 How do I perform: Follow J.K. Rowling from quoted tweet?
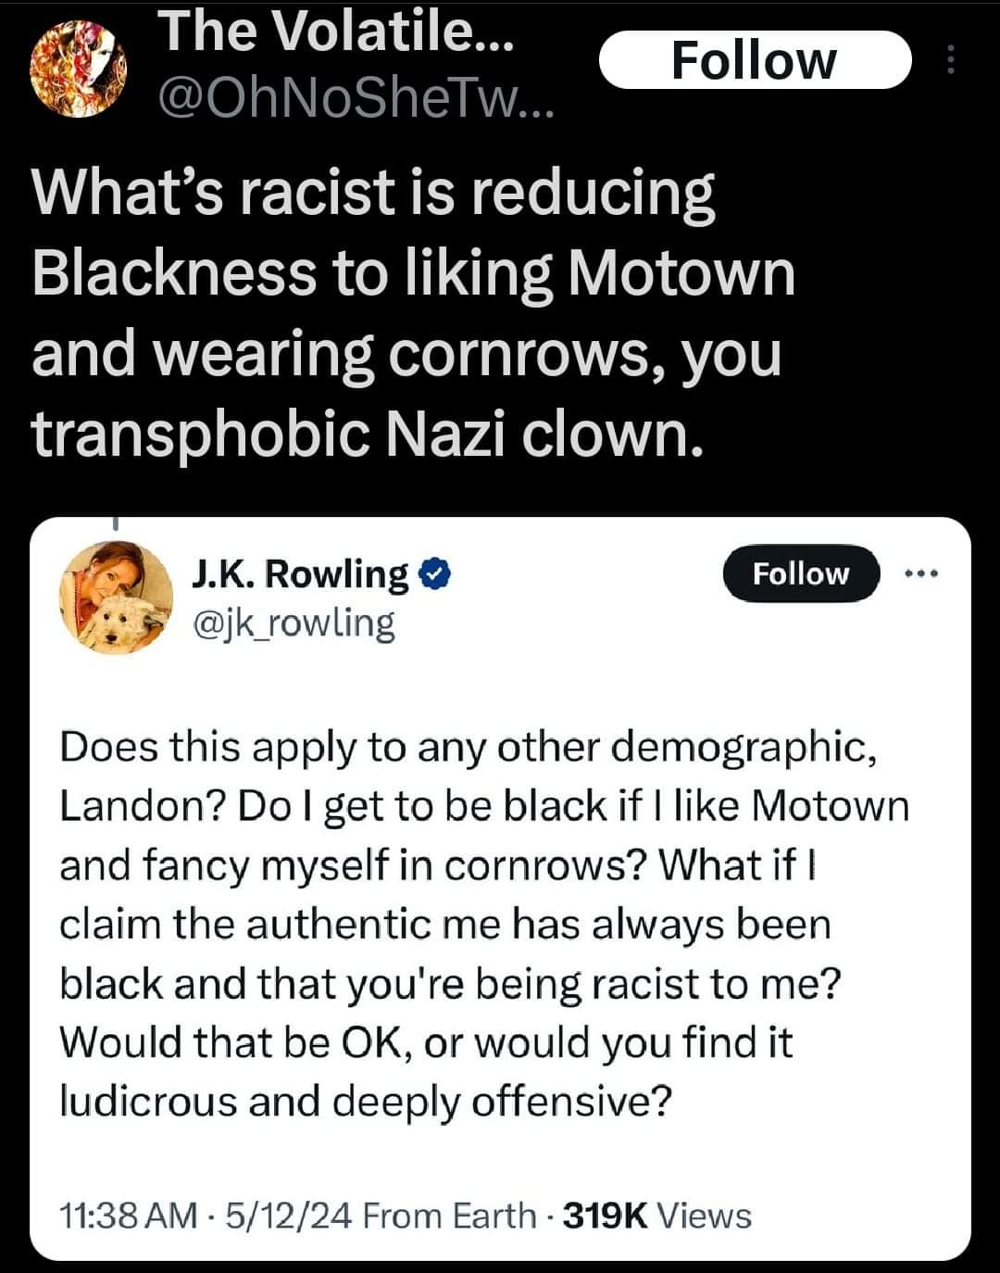[801, 573]
